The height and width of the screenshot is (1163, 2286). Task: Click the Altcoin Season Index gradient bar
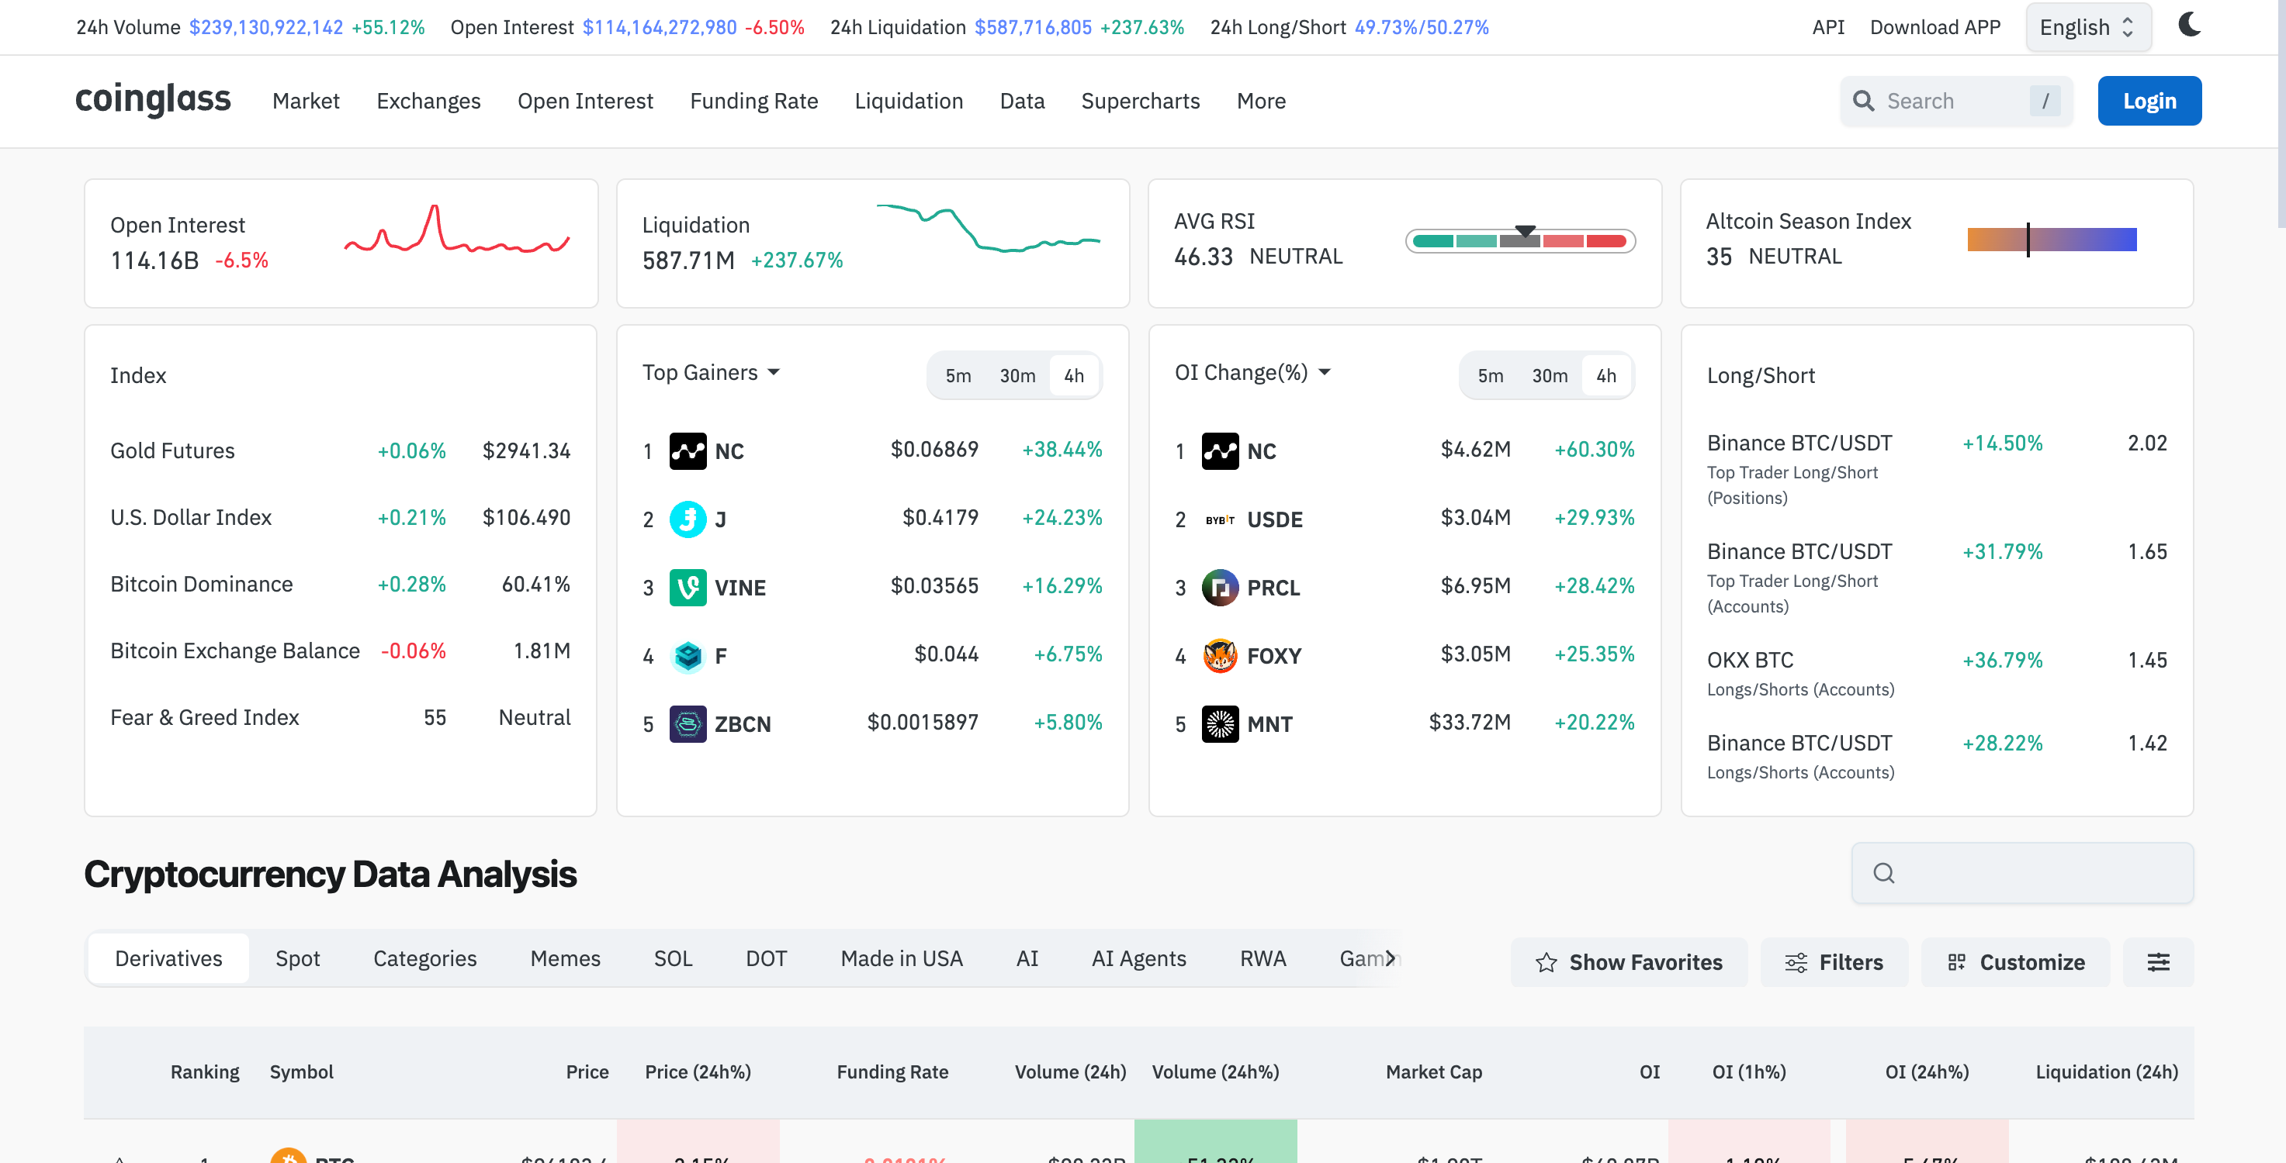2052,240
